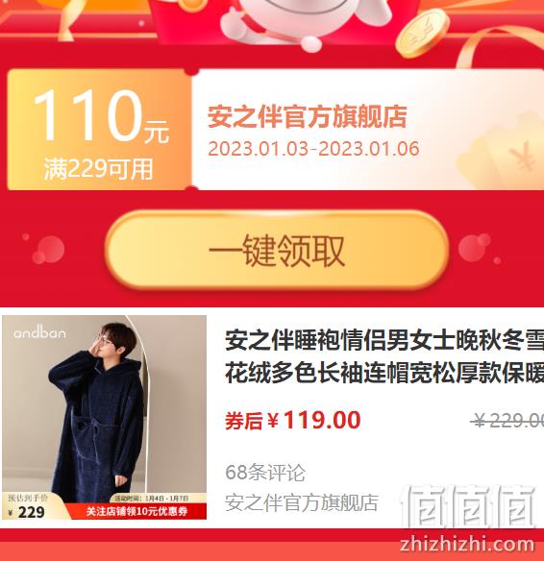Image resolution: width=544 pixels, height=561 pixels.
Task: Select the 110元 coupon amount panel
Action: click(100, 130)
